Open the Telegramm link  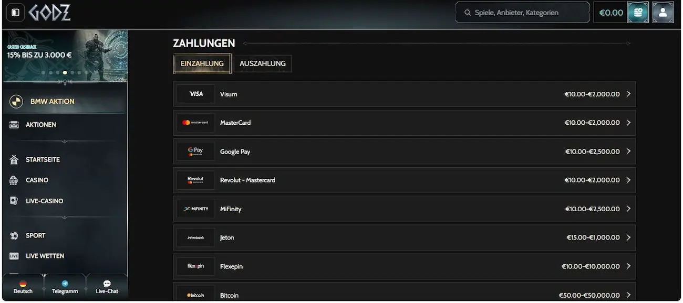(65, 287)
